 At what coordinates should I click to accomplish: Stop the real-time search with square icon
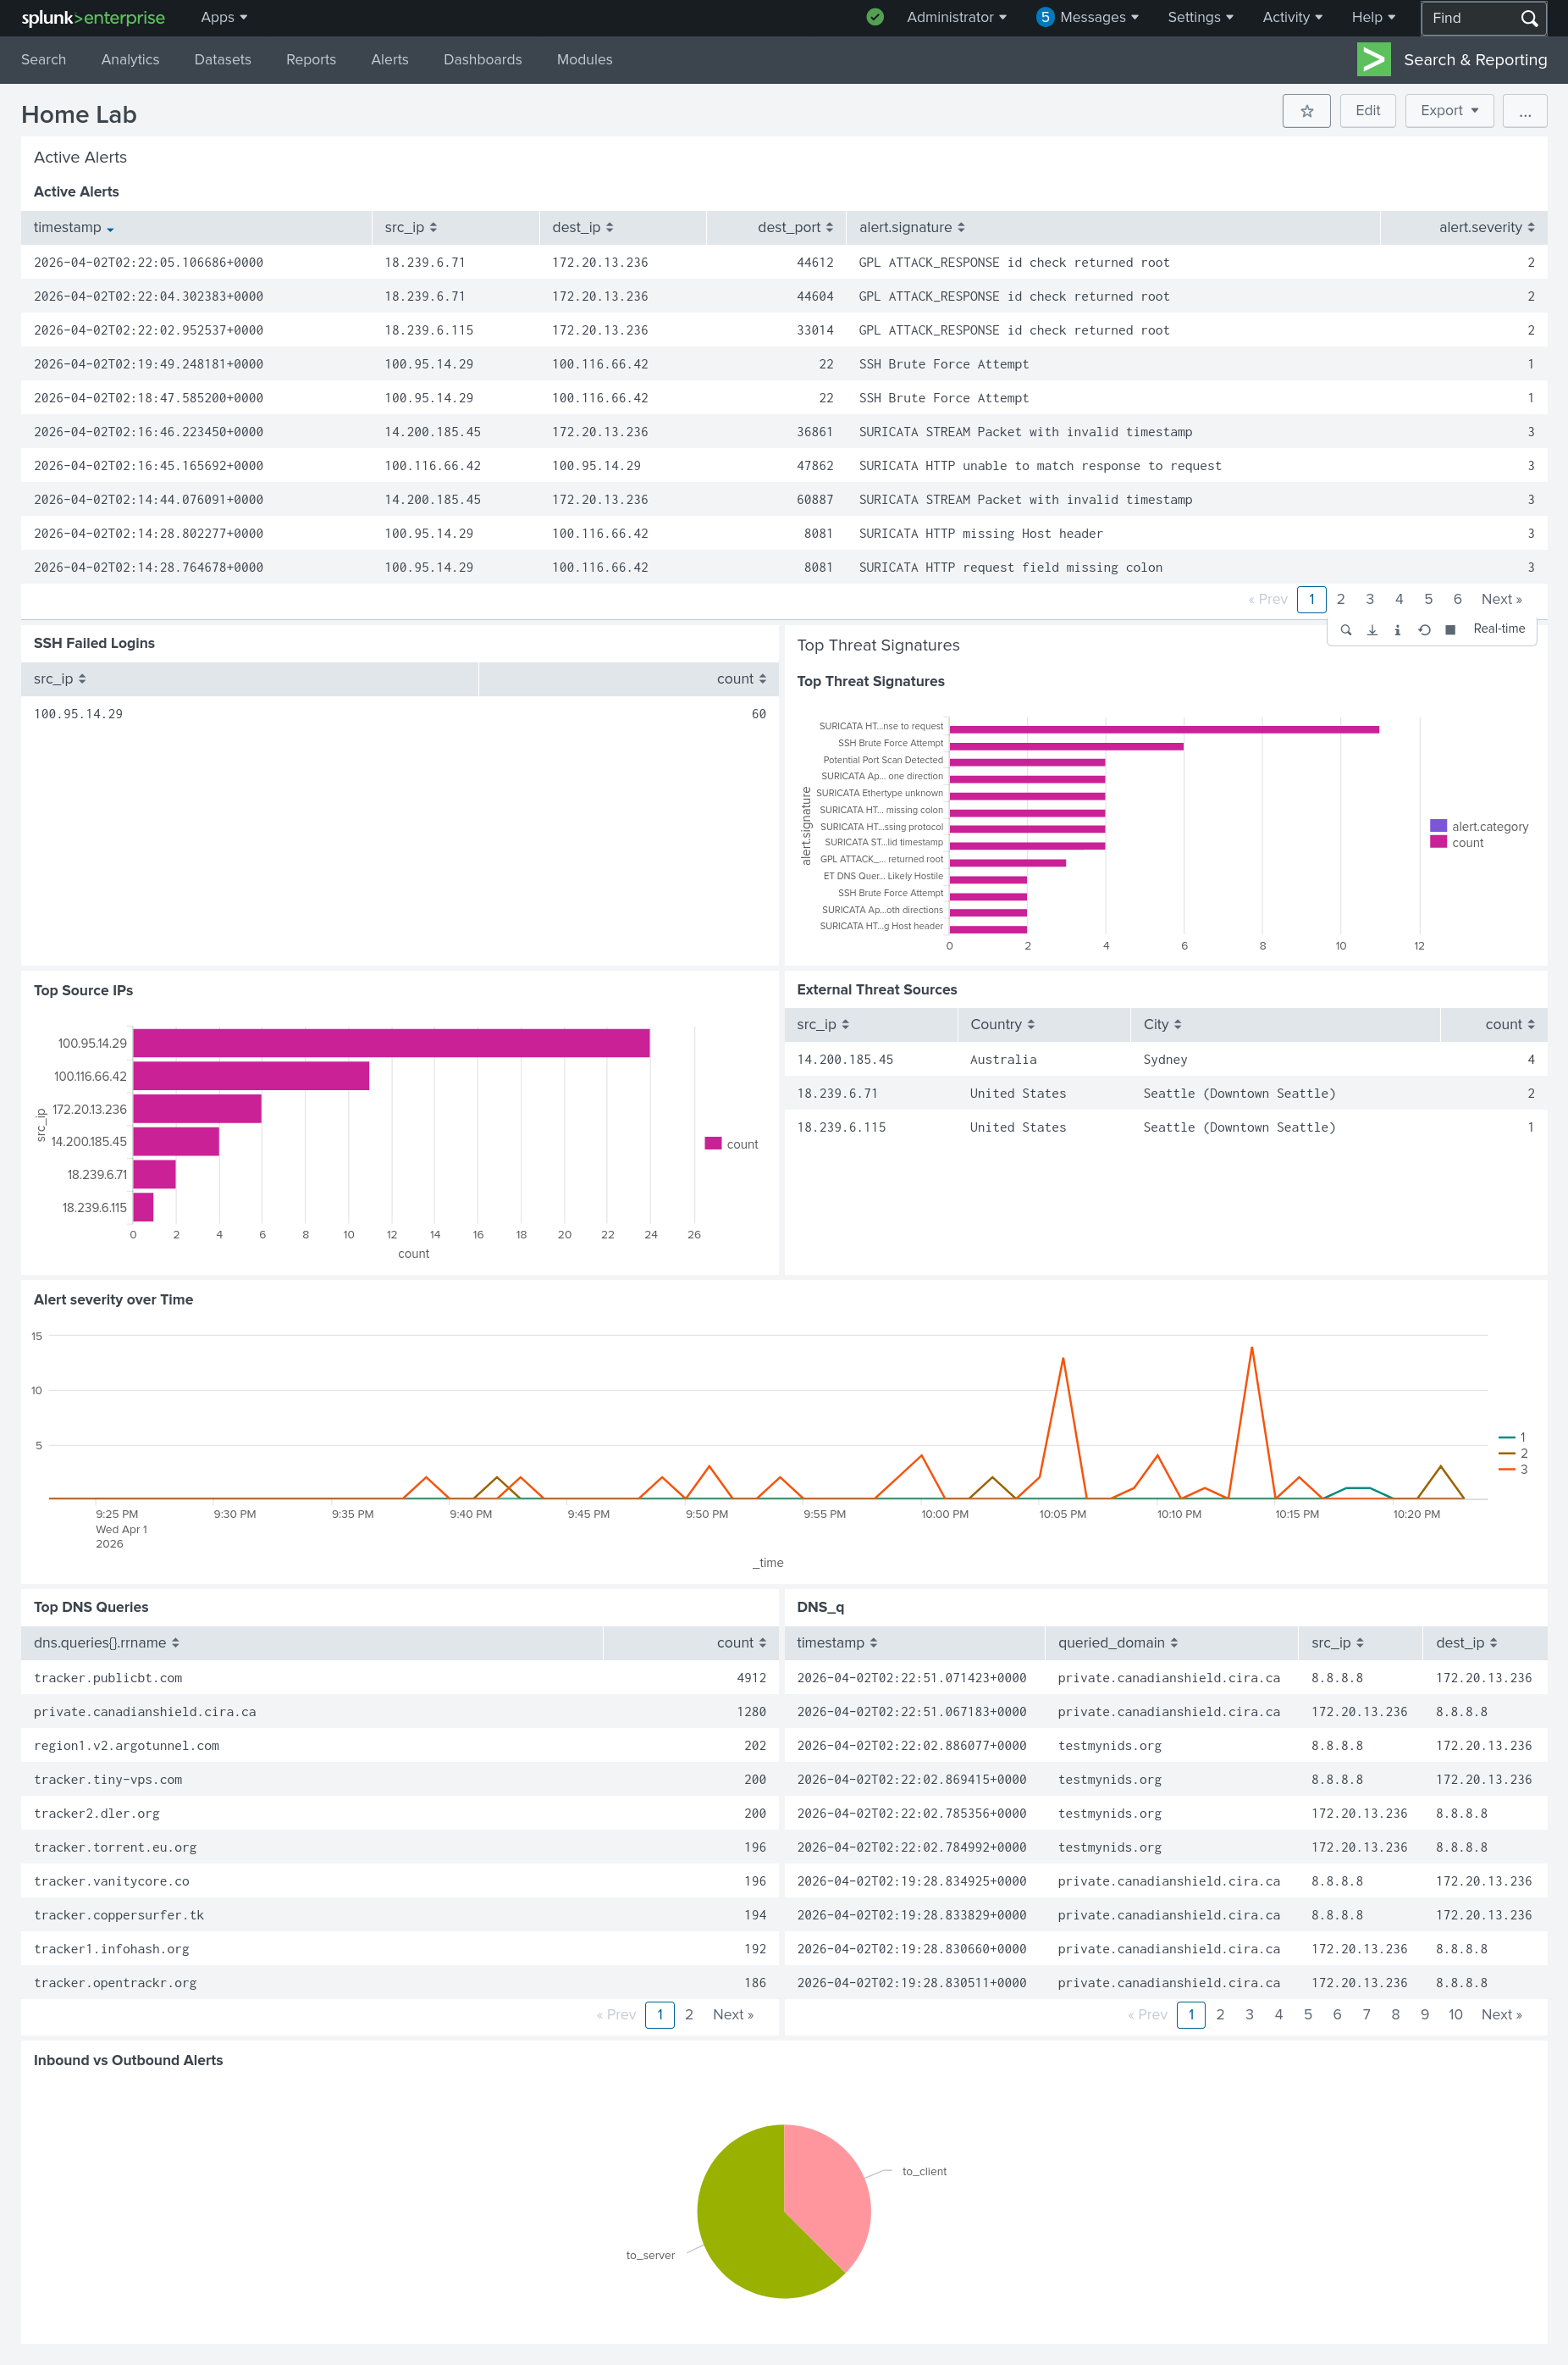coord(1450,629)
